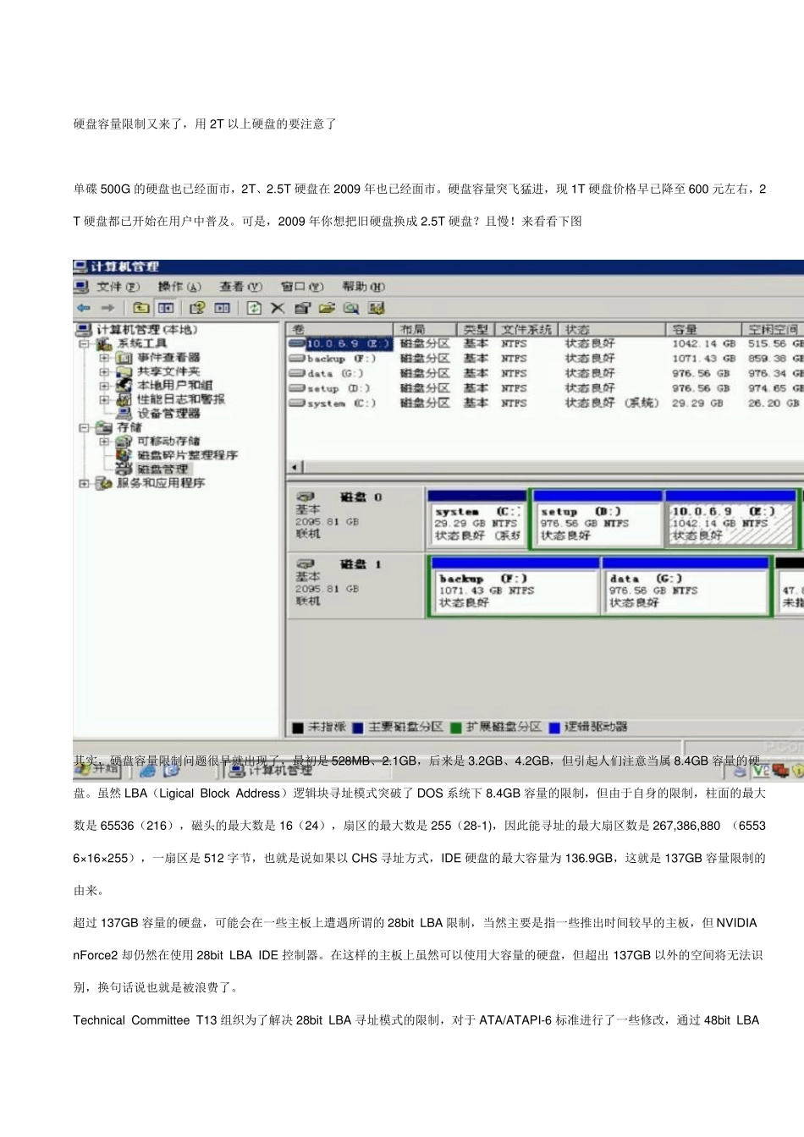Click the Up one level toolbar icon
The image size is (804, 1137).
coord(141,308)
